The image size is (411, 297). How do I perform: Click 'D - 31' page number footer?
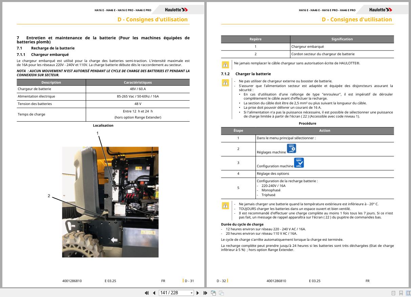coord(189,281)
